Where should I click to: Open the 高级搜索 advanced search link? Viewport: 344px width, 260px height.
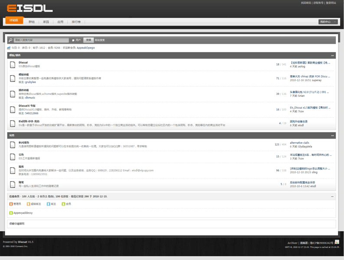(100, 40)
